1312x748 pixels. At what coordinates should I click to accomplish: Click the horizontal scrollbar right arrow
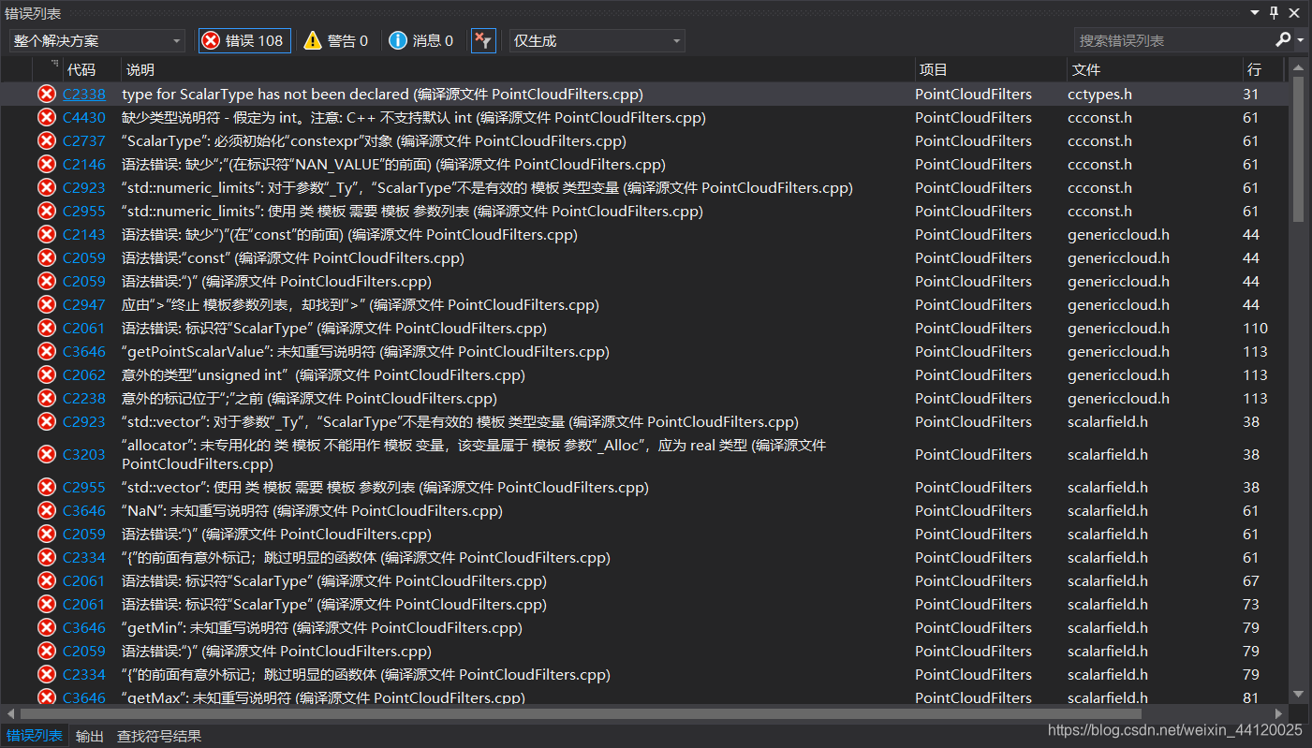[1279, 713]
